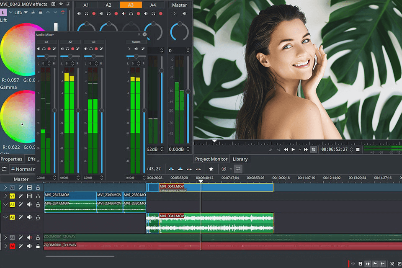Toggle the monitor crop zone icon
The height and width of the screenshot is (268, 402).
313,149
